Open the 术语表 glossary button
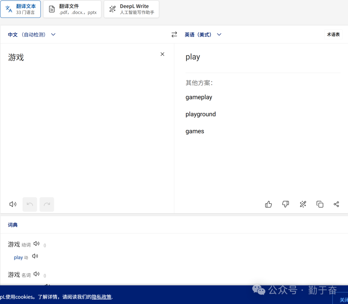Screen dimensions: 348x304 pyautogui.click(x=333, y=34)
